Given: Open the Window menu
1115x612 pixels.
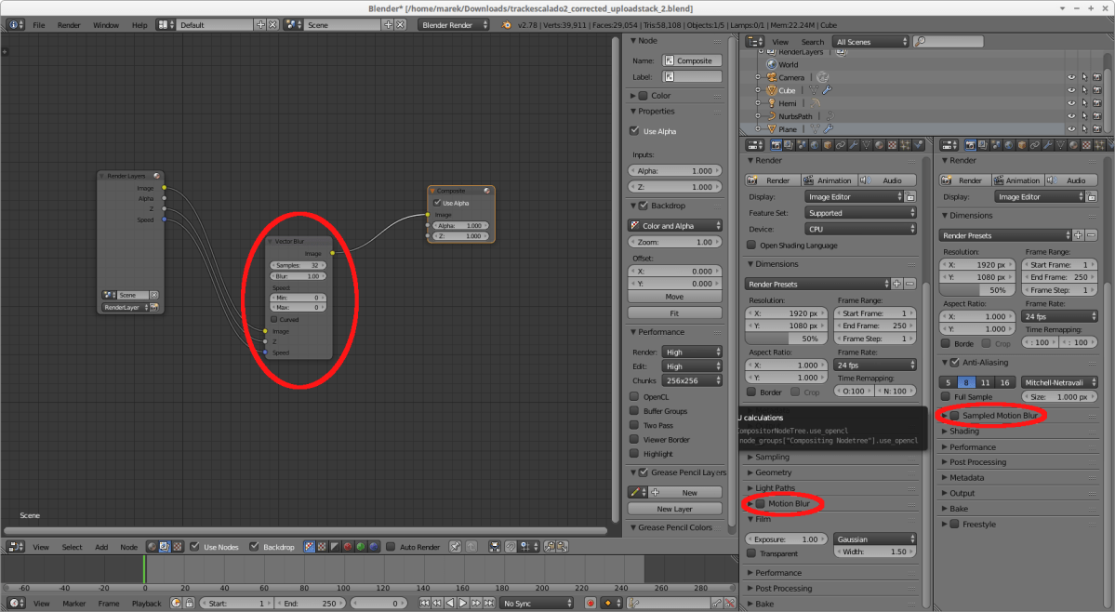Looking at the screenshot, I should 106,25.
